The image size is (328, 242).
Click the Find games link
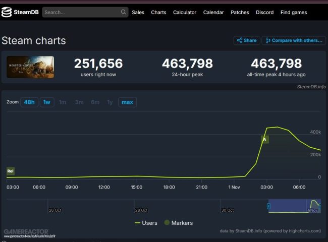coord(294,12)
